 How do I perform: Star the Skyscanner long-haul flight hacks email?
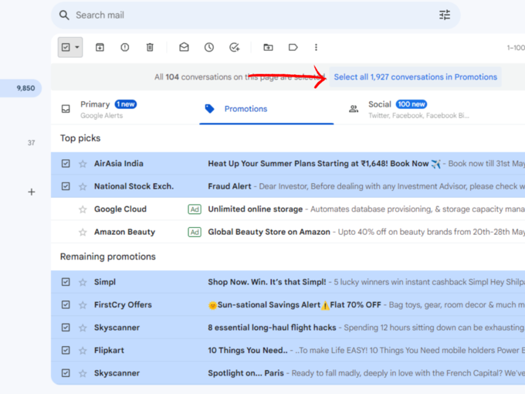tap(83, 328)
